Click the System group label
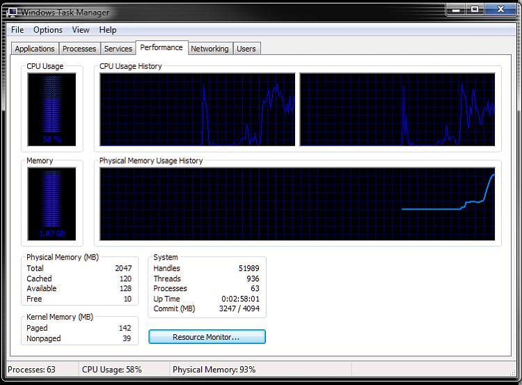Viewport: 522px width, 385px height. pyautogui.click(x=166, y=257)
